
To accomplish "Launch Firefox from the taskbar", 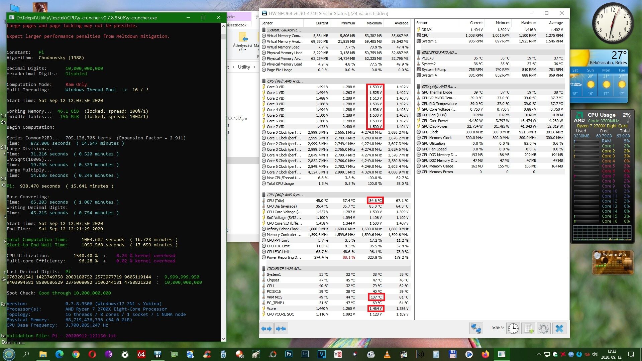I will 486,354.
